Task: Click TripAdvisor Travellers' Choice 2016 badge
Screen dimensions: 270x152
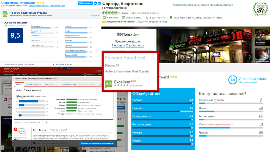Action: tap(261, 9)
